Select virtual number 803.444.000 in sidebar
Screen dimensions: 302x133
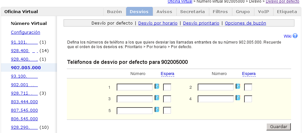(24, 102)
